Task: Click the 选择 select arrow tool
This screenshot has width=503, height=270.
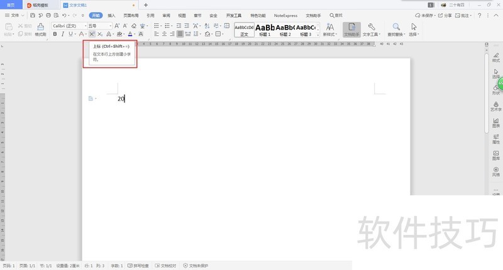Action: click(414, 30)
